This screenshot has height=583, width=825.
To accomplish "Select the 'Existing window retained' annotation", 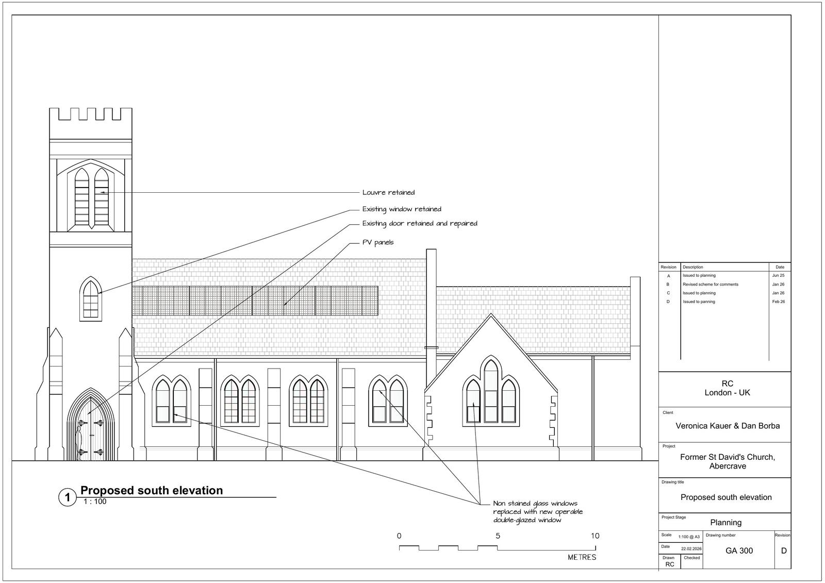I will 402,209.
